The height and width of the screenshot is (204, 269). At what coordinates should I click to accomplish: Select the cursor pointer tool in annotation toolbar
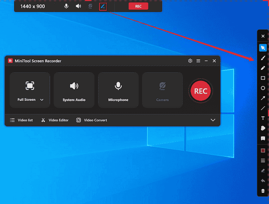(263, 48)
